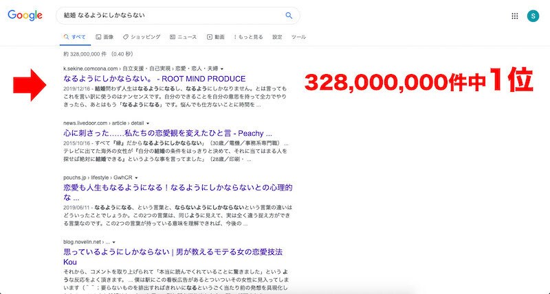The width and height of the screenshot is (550, 294).
Task: Select the すべて tab
Action: click(x=75, y=37)
